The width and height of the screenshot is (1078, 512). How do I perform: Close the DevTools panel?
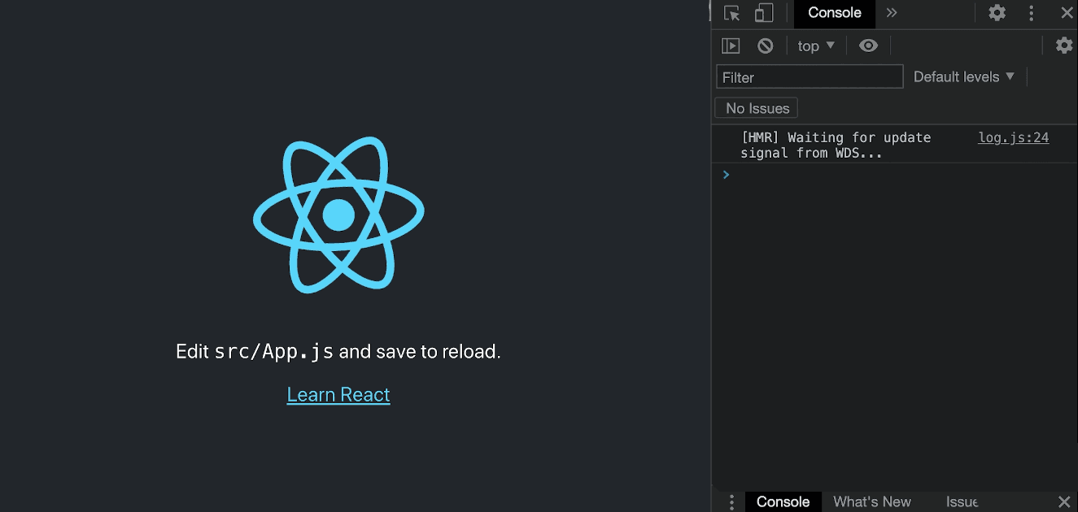[1067, 13]
